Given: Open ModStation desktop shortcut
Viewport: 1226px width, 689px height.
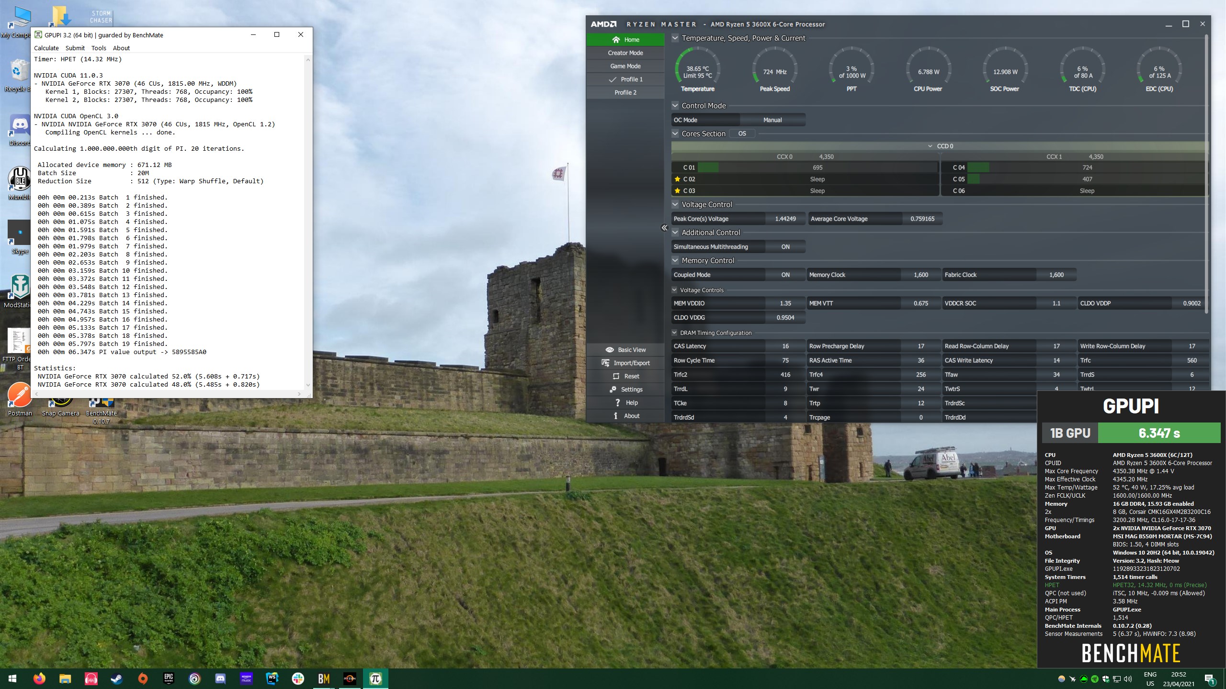Looking at the screenshot, I should (17, 291).
